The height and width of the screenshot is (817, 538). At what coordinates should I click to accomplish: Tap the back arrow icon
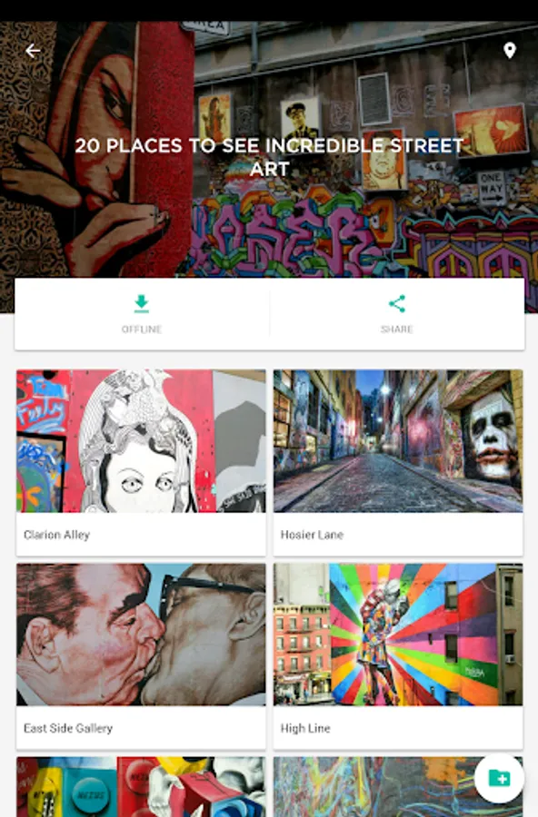[x=33, y=51]
